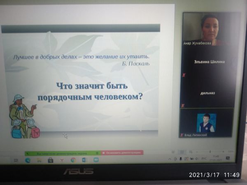
Task: Open Google Chrome from the taskbar
Action: [73, 160]
